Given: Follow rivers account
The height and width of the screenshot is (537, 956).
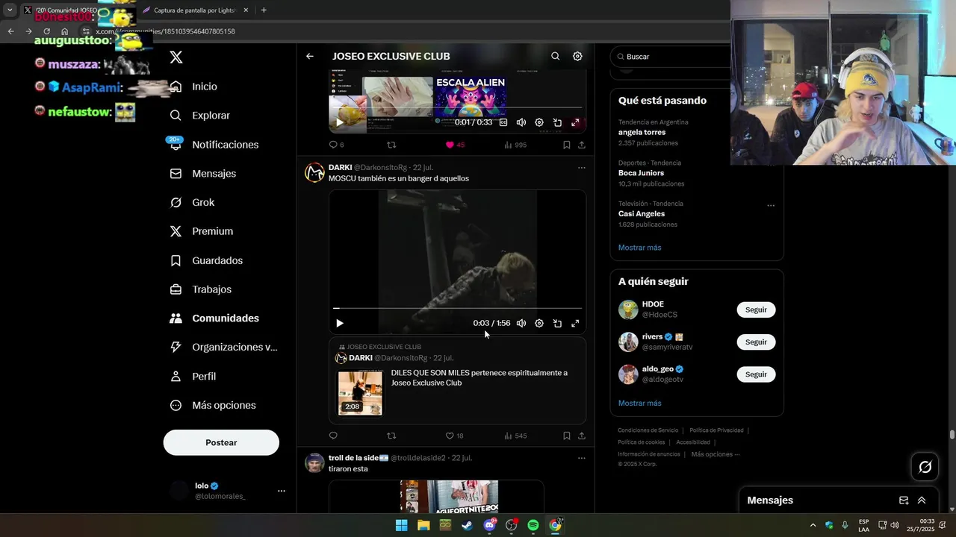Looking at the screenshot, I should point(756,342).
